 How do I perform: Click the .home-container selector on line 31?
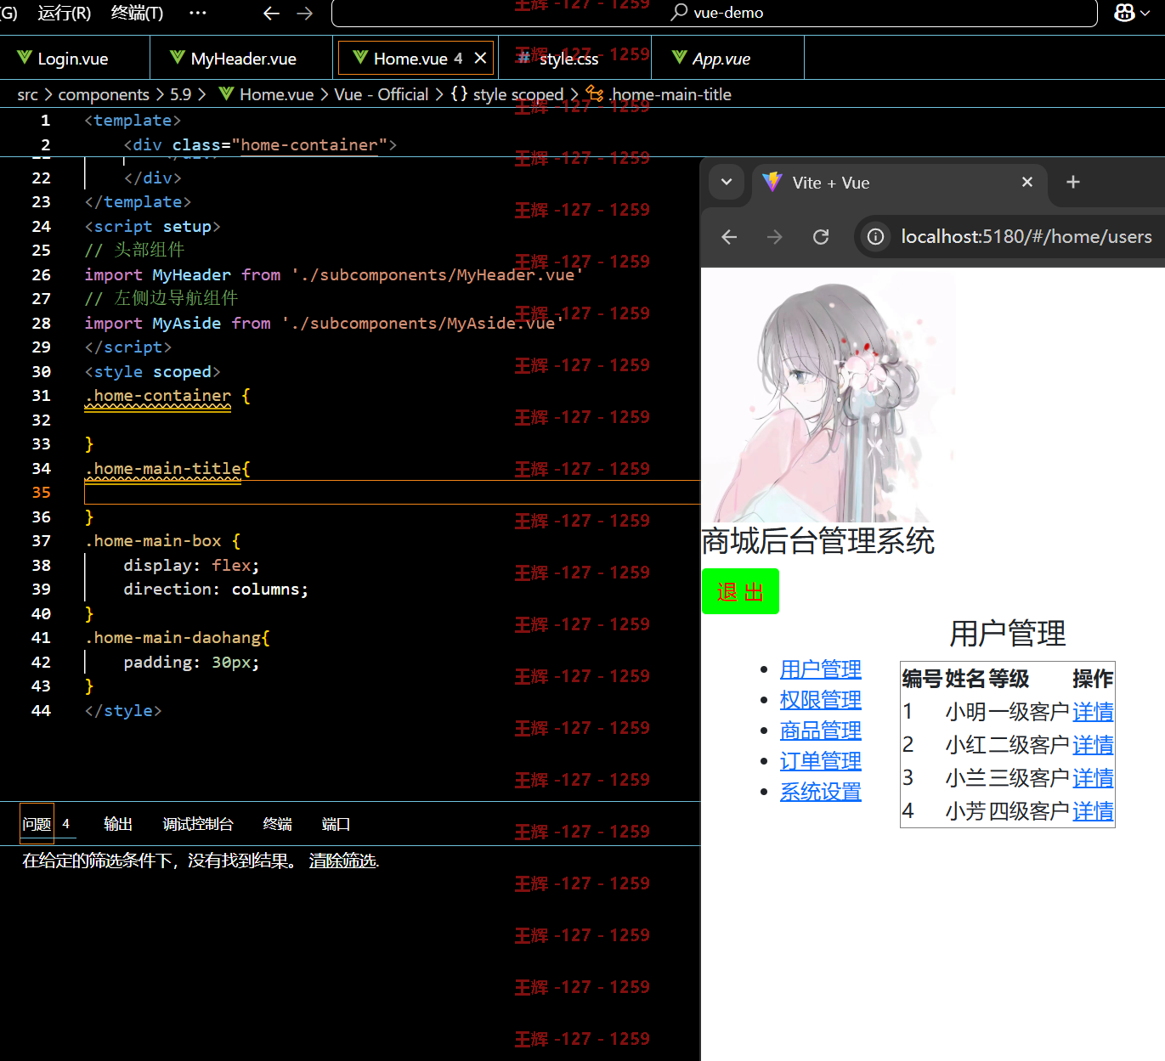click(158, 396)
